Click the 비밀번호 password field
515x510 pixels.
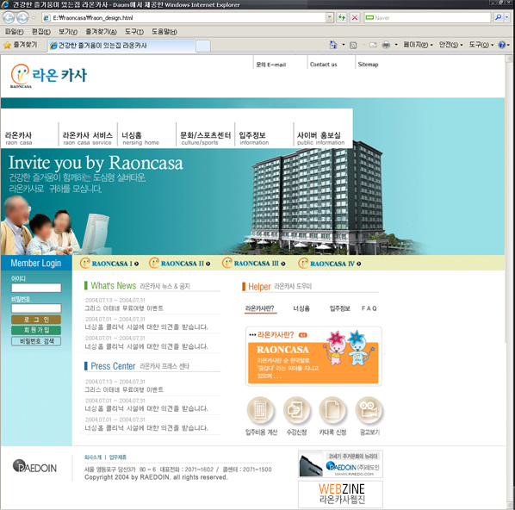pos(36,308)
